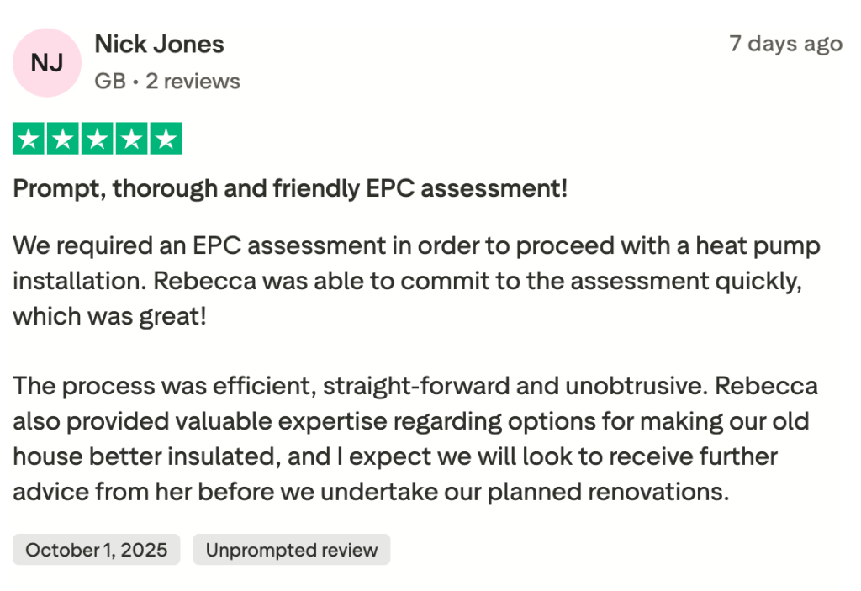Image resolution: width=861 pixels, height=591 pixels.
Task: Open the review title "Prompt, thorough and friendly"
Action: click(x=290, y=188)
